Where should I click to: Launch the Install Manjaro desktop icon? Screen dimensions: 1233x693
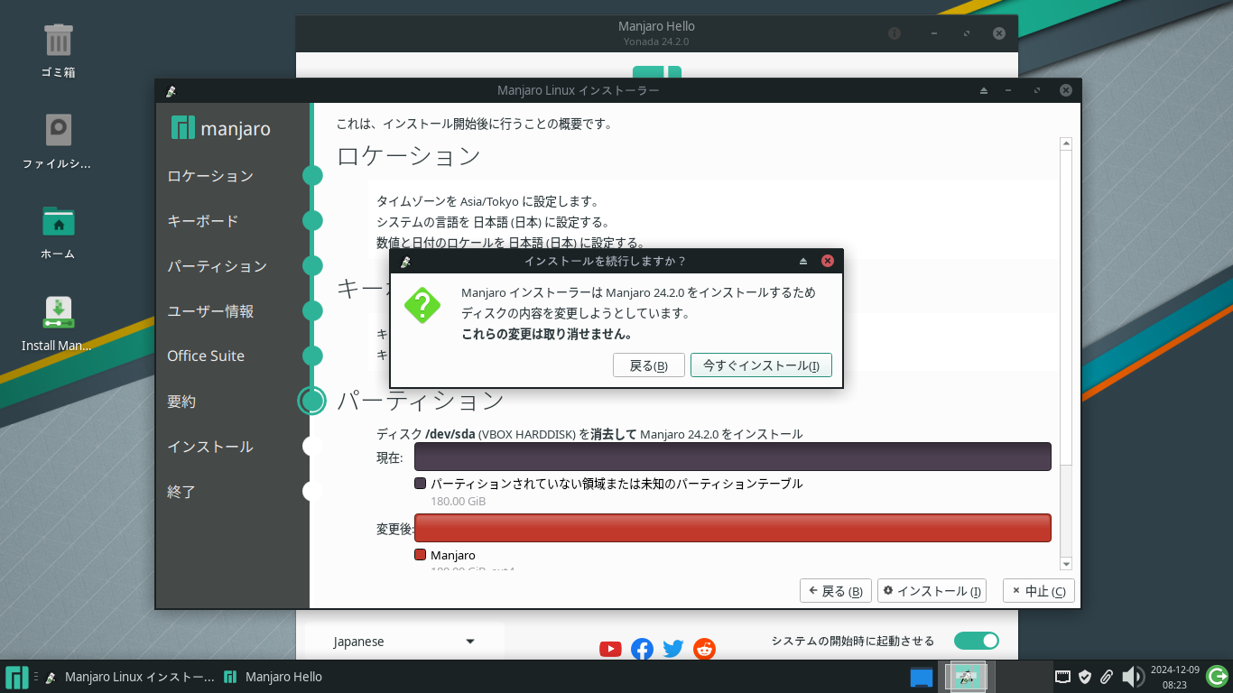tap(58, 312)
